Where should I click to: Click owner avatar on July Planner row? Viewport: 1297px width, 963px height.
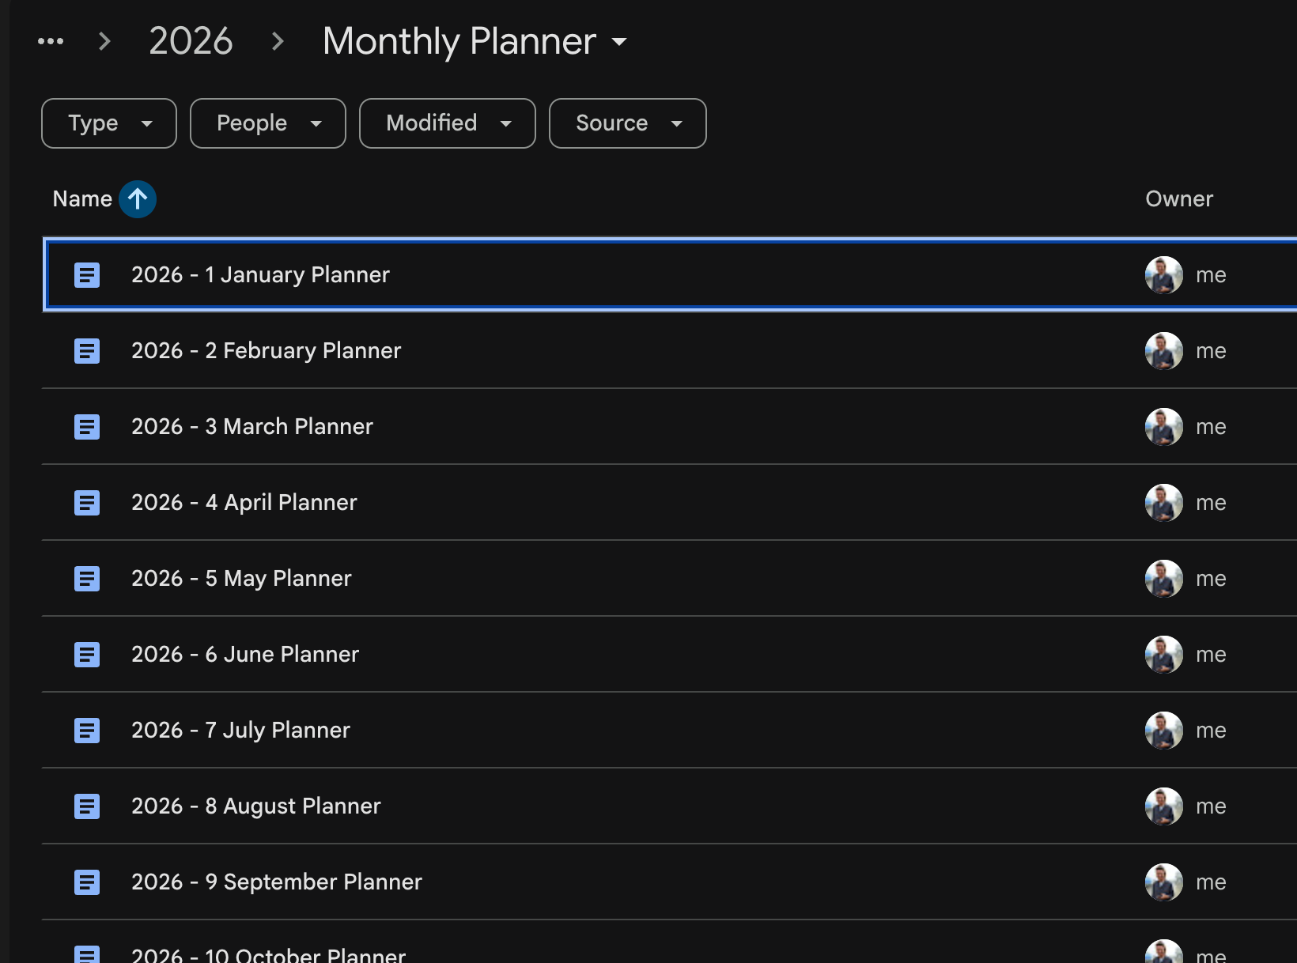point(1163,731)
